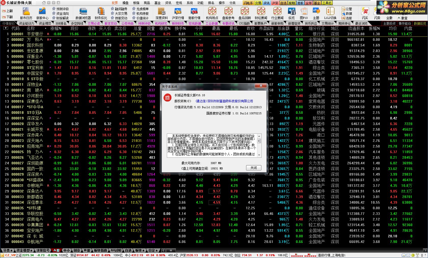Click the L1L2切换 switch icon

330,13
